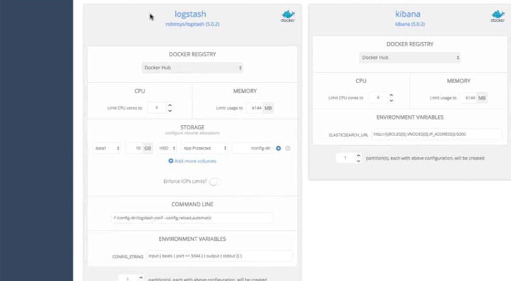Click Add more volumes link

coord(192,161)
